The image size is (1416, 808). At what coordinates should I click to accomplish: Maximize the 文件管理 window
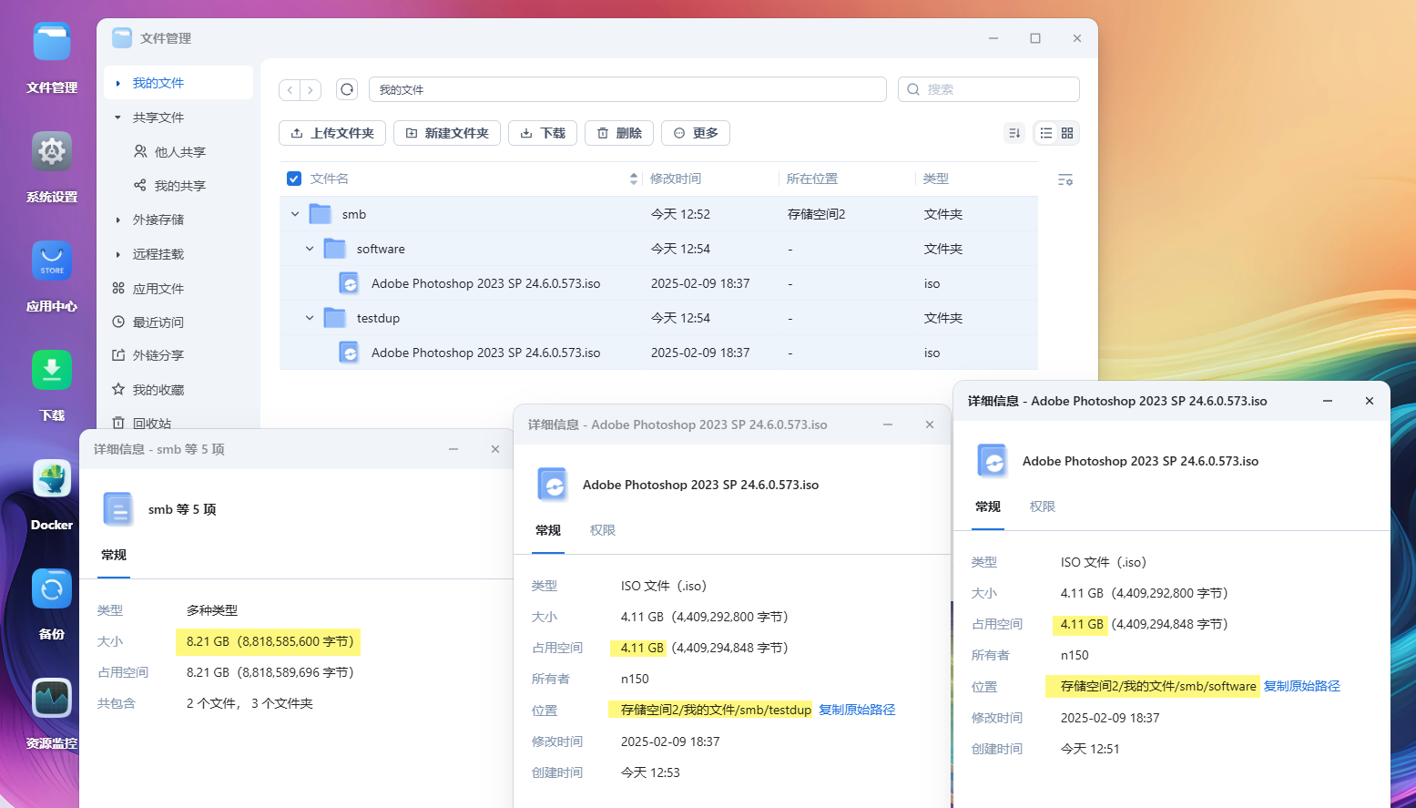click(1035, 38)
